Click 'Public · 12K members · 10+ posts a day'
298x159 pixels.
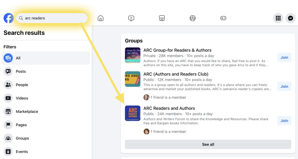click(x=178, y=80)
